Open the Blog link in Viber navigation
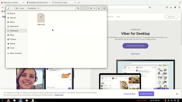 [x=118, y=17]
